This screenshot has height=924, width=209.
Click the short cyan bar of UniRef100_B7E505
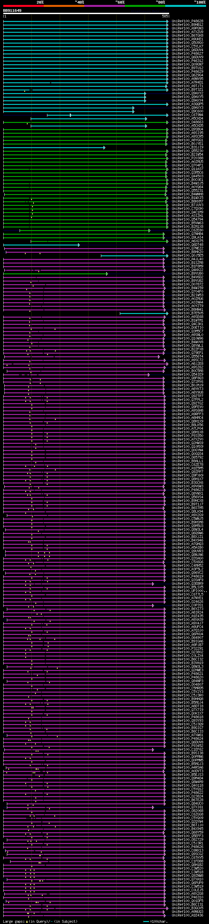click(x=144, y=313)
